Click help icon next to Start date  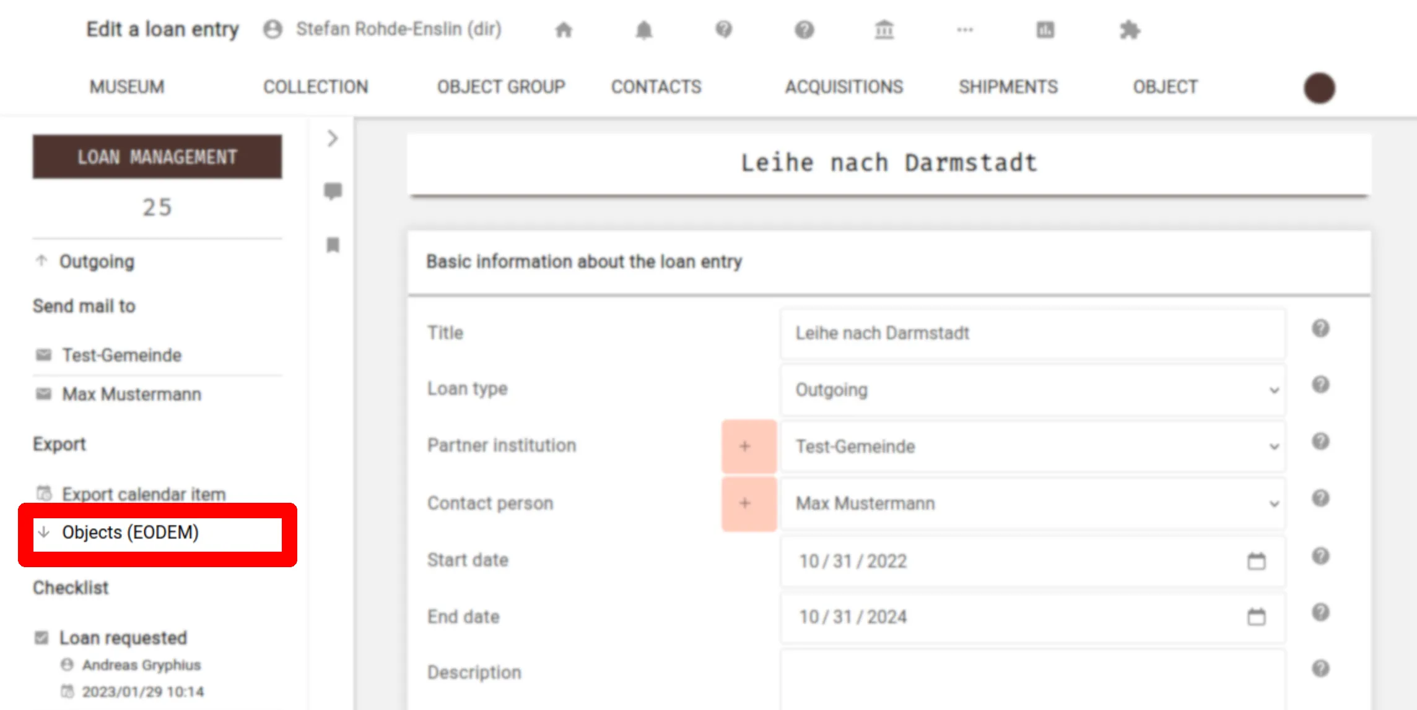1320,556
